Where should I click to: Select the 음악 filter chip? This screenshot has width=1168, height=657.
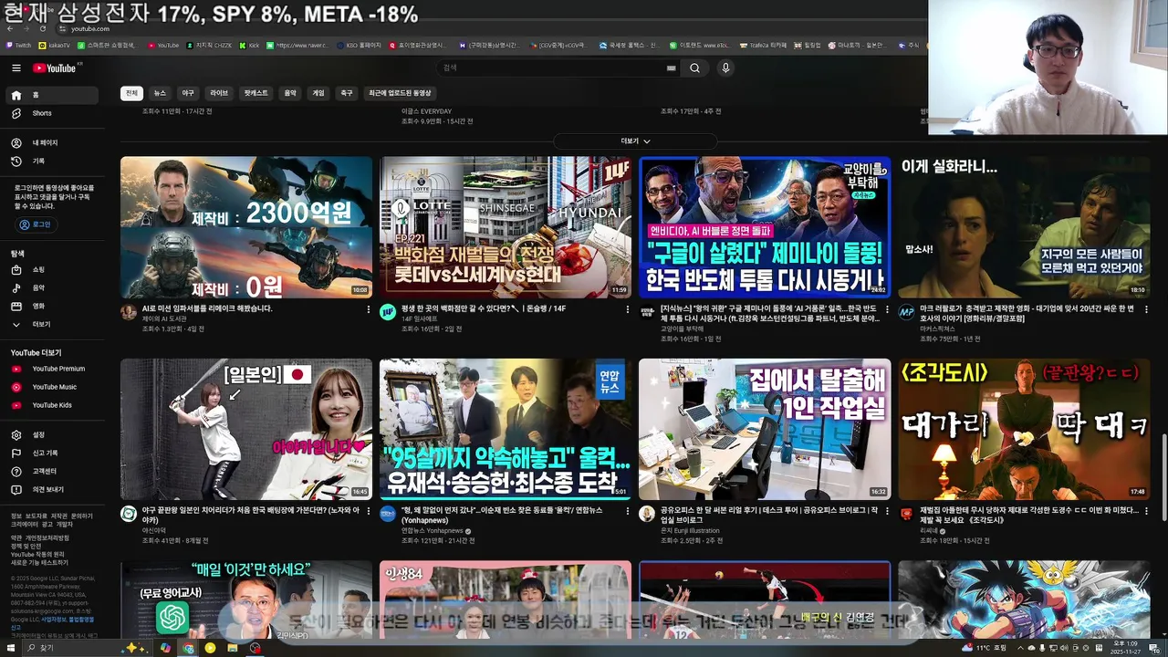click(x=290, y=93)
